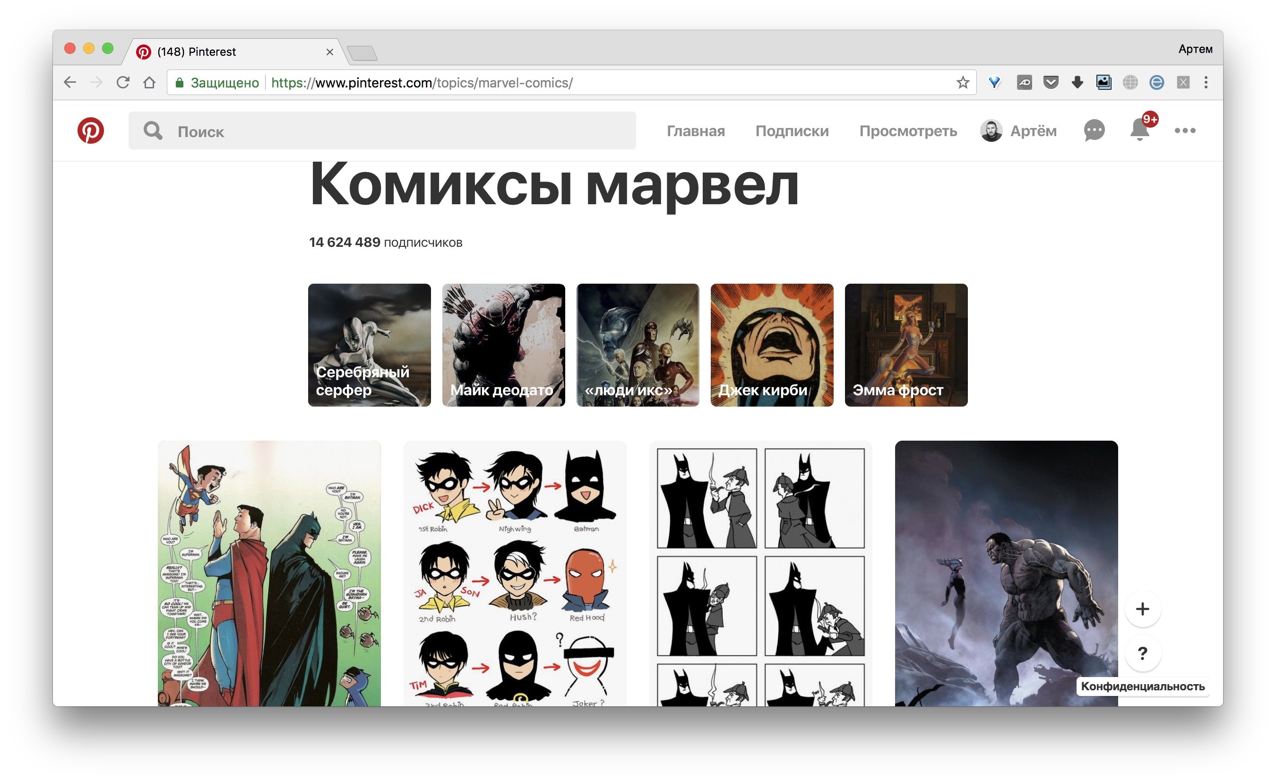Image resolution: width=1276 pixels, height=782 pixels.
Task: Open the three-dots more menu
Action: (1185, 130)
